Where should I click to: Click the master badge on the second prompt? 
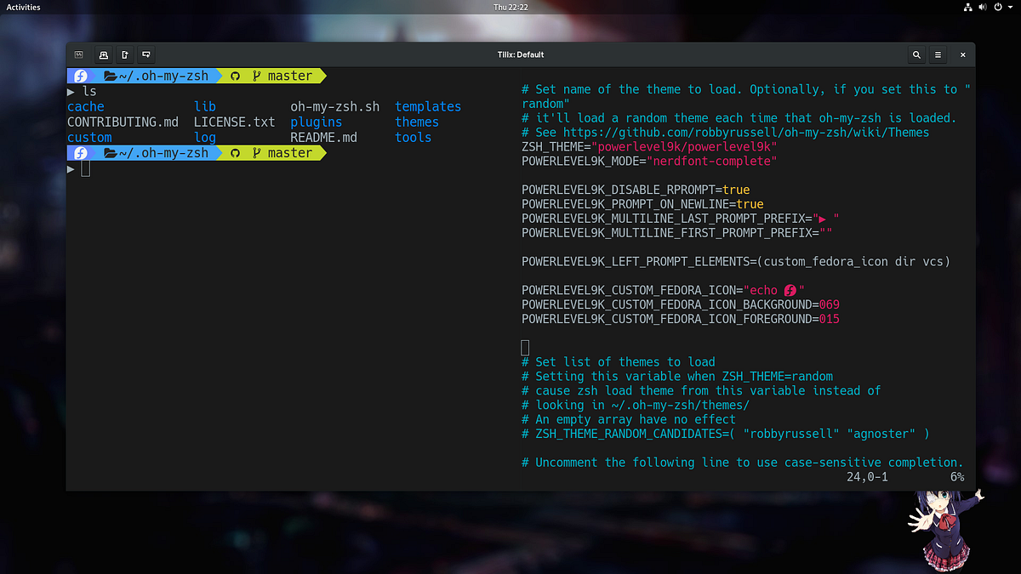click(x=289, y=152)
